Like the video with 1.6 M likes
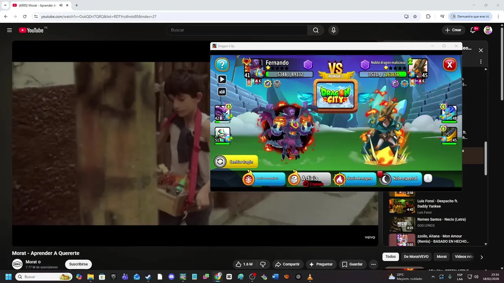 244,264
